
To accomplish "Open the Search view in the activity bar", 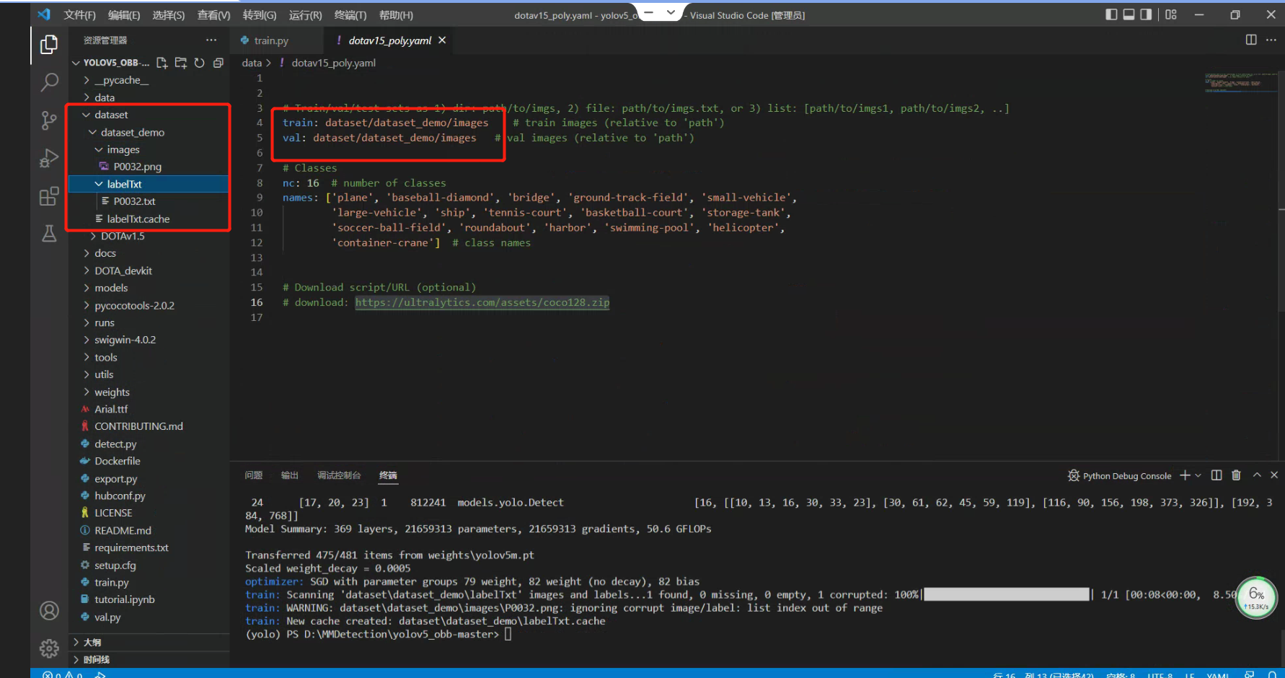I will click(48, 82).
